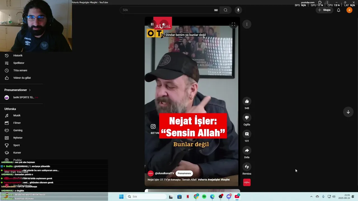Screen dimensions: 358x201
Task: Click the Skapa create button
Action: [x=324, y=10]
